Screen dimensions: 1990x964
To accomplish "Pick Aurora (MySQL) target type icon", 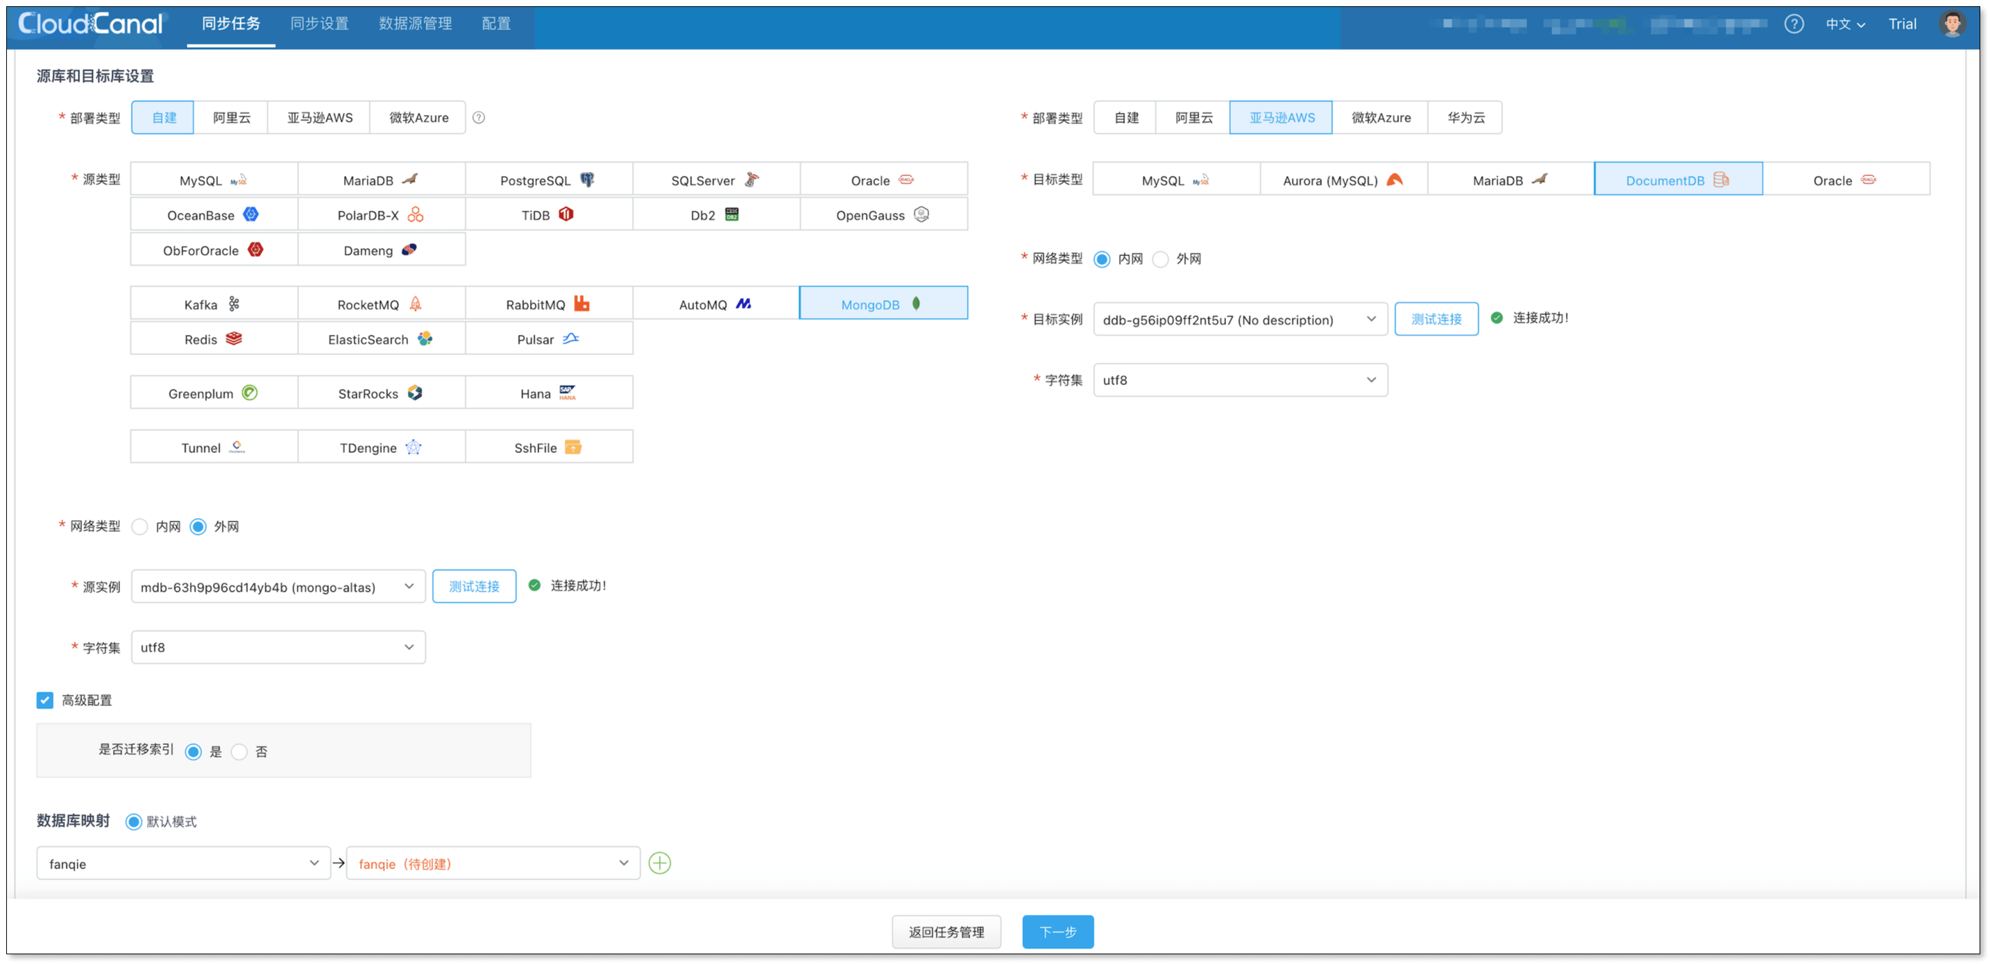I will tap(1395, 180).
